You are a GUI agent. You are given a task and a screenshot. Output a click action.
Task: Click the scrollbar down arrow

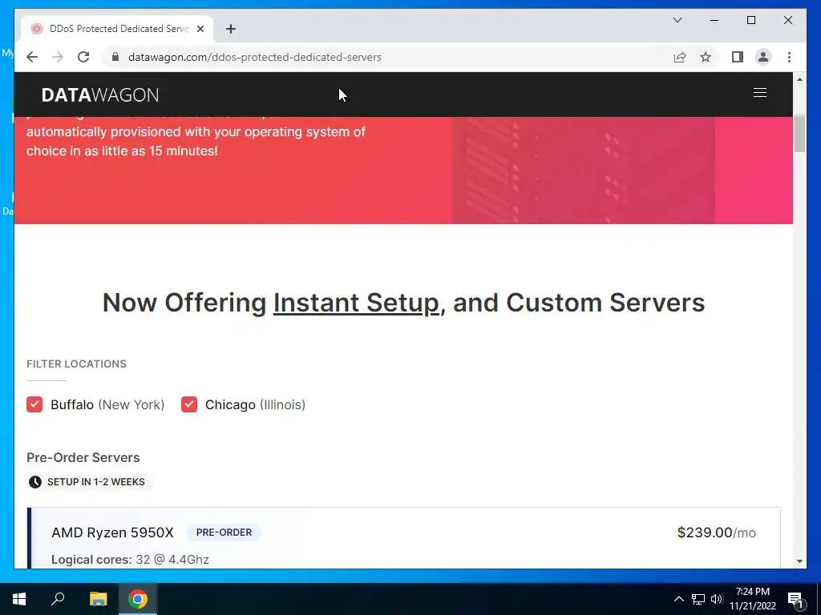point(799,561)
